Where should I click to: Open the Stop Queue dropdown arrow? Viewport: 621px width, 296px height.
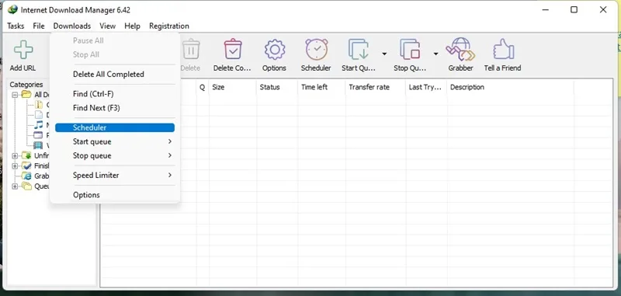[x=435, y=54]
